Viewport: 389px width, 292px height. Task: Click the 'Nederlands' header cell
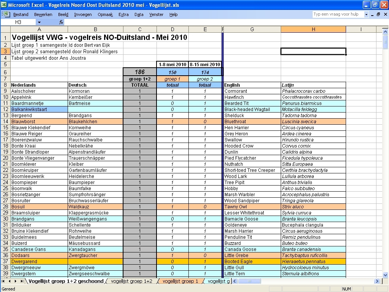coord(39,85)
